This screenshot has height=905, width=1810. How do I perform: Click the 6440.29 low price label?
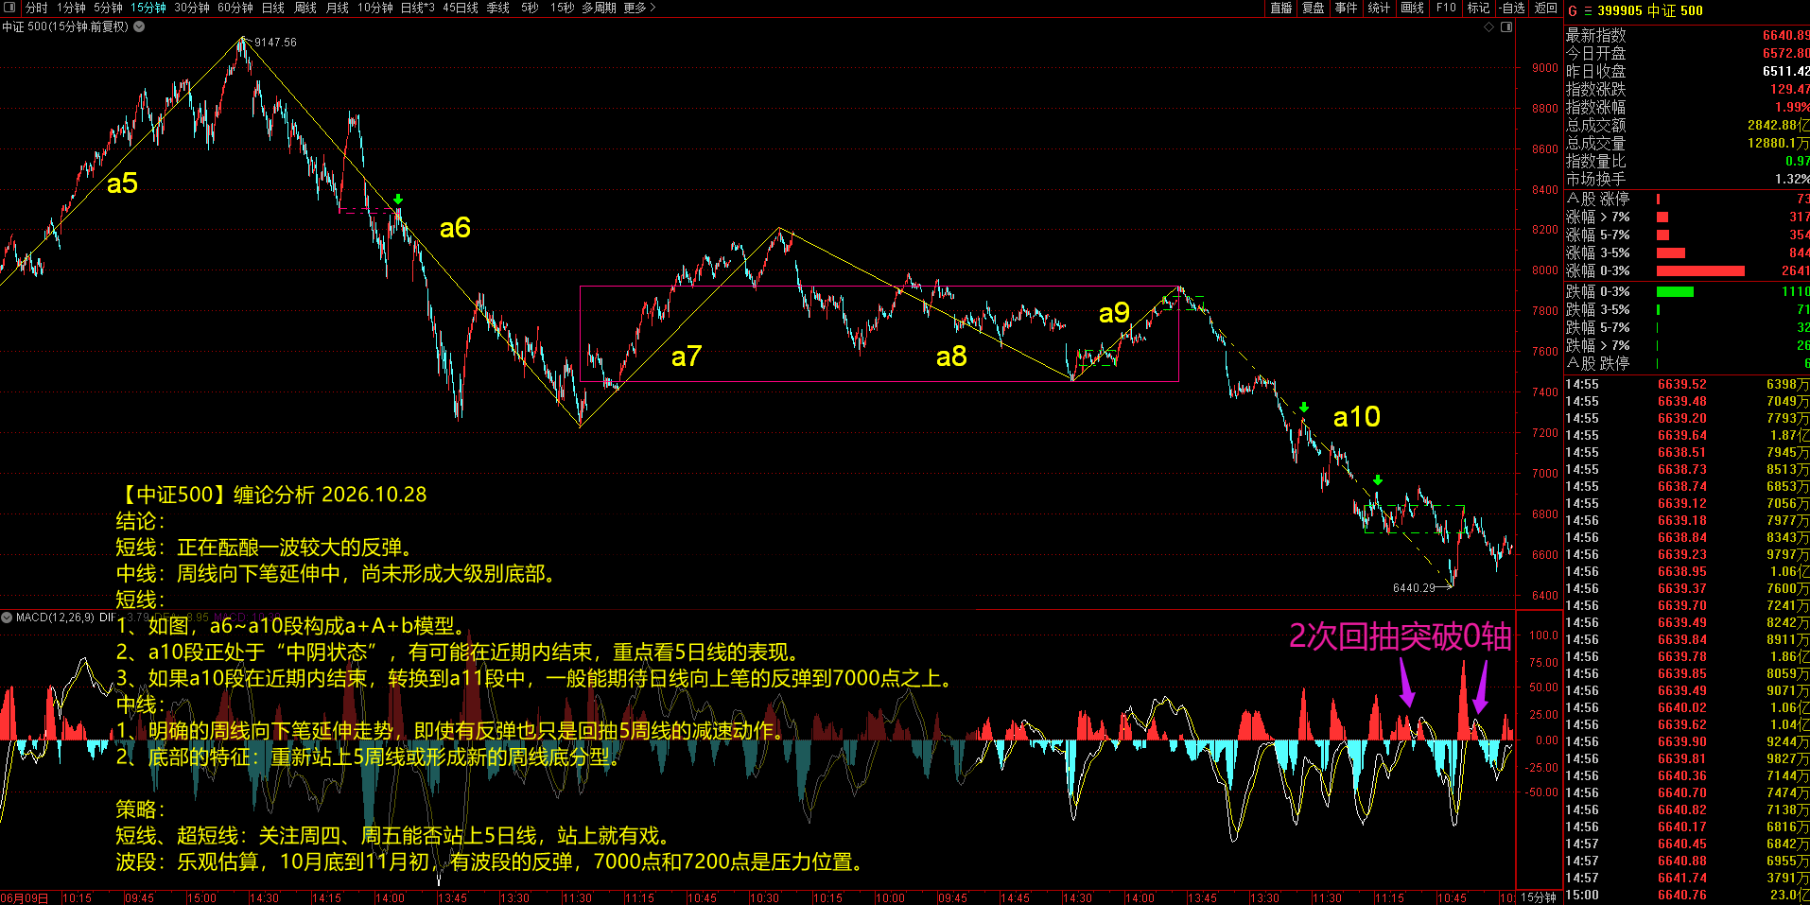coord(1414,588)
